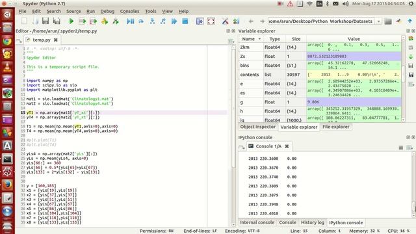Click the Open file toolbar icon
The image size is (416, 234).
35,21
